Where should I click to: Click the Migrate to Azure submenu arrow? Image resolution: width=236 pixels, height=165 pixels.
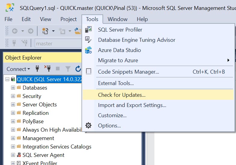coord(228,60)
